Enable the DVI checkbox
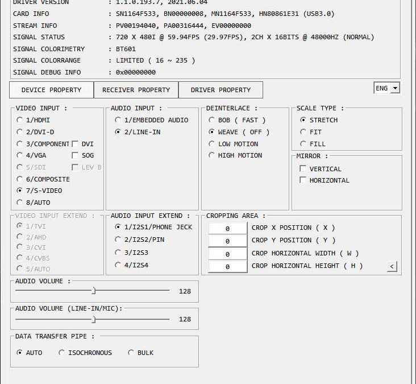The height and width of the screenshot is (384, 416). (75, 144)
